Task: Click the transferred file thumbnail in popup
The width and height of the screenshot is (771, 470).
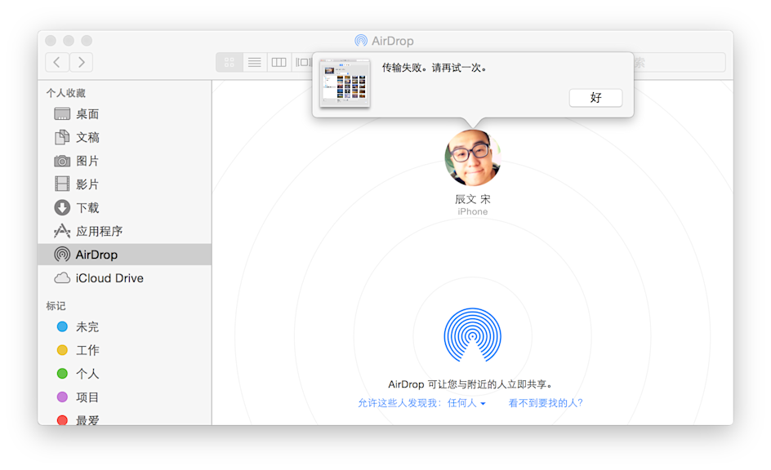Action: click(x=345, y=83)
